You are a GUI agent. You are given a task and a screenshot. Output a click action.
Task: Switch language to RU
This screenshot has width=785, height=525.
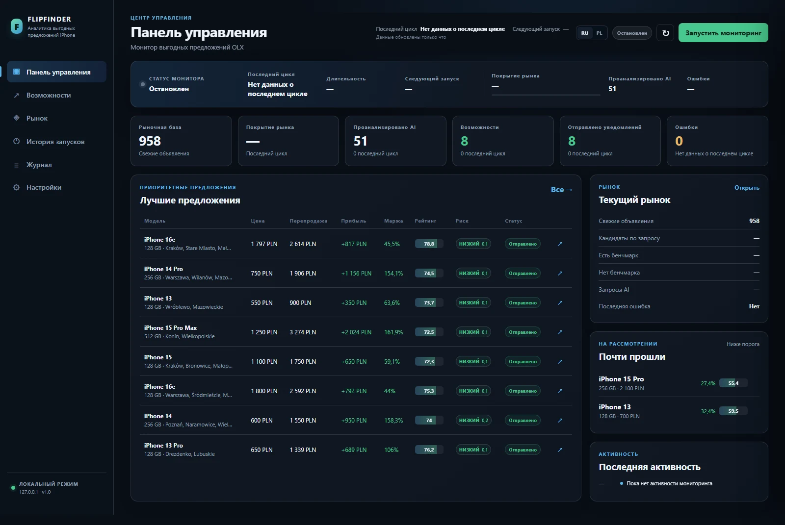click(x=585, y=33)
